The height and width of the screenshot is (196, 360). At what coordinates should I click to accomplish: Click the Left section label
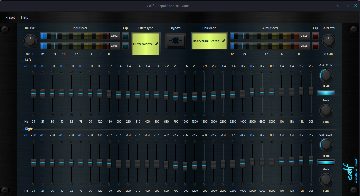point(28,60)
